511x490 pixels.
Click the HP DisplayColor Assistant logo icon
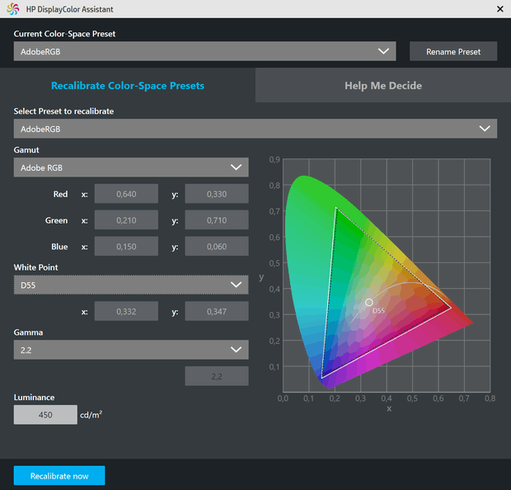tap(12, 9)
